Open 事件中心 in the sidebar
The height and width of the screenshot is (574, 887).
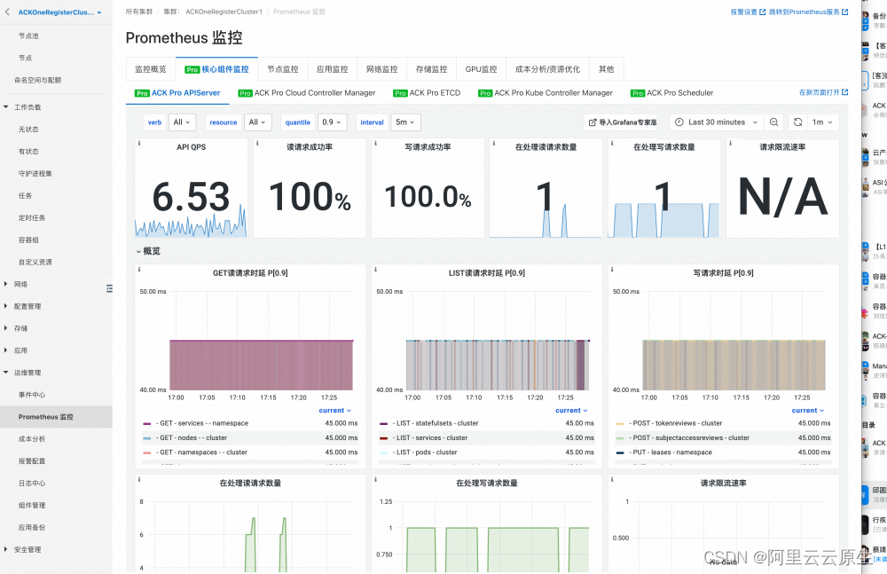coord(32,395)
